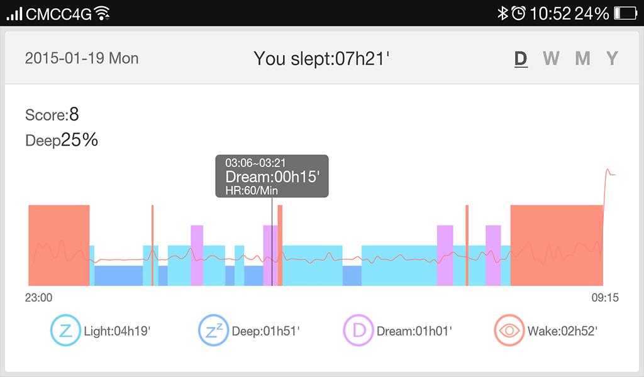Tap the Light sleep Z icon
Viewport: 644px width, 377px height.
[65, 331]
